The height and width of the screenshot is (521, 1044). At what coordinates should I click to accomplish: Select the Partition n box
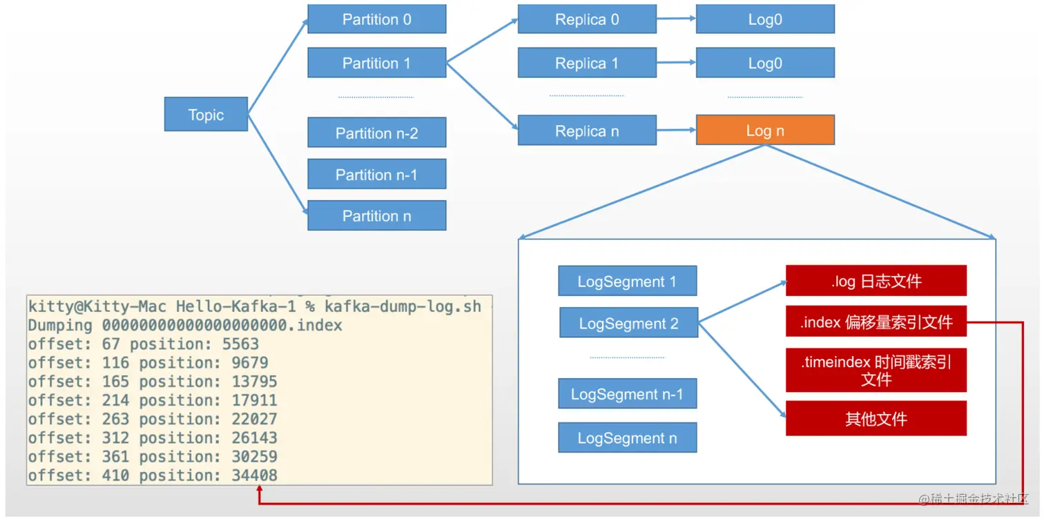point(377,215)
